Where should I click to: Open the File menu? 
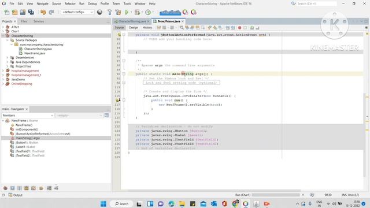tap(12, 3)
